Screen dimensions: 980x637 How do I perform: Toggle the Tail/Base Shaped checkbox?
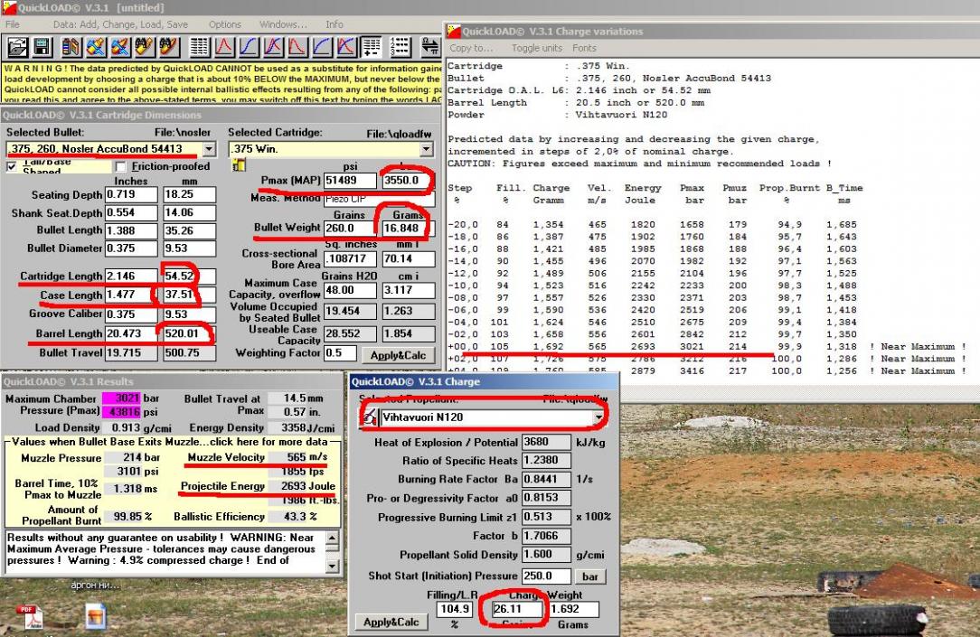(x=13, y=166)
